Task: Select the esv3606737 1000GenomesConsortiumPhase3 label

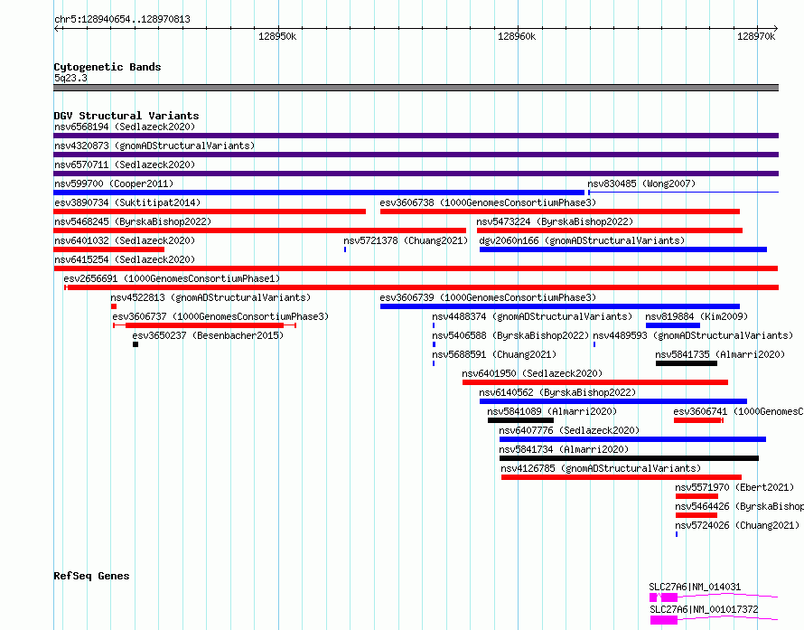Action: point(220,316)
